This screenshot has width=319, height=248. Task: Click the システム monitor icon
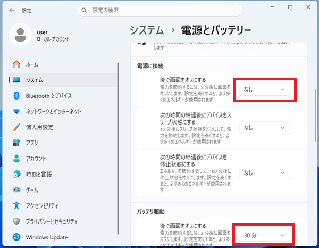coord(16,80)
